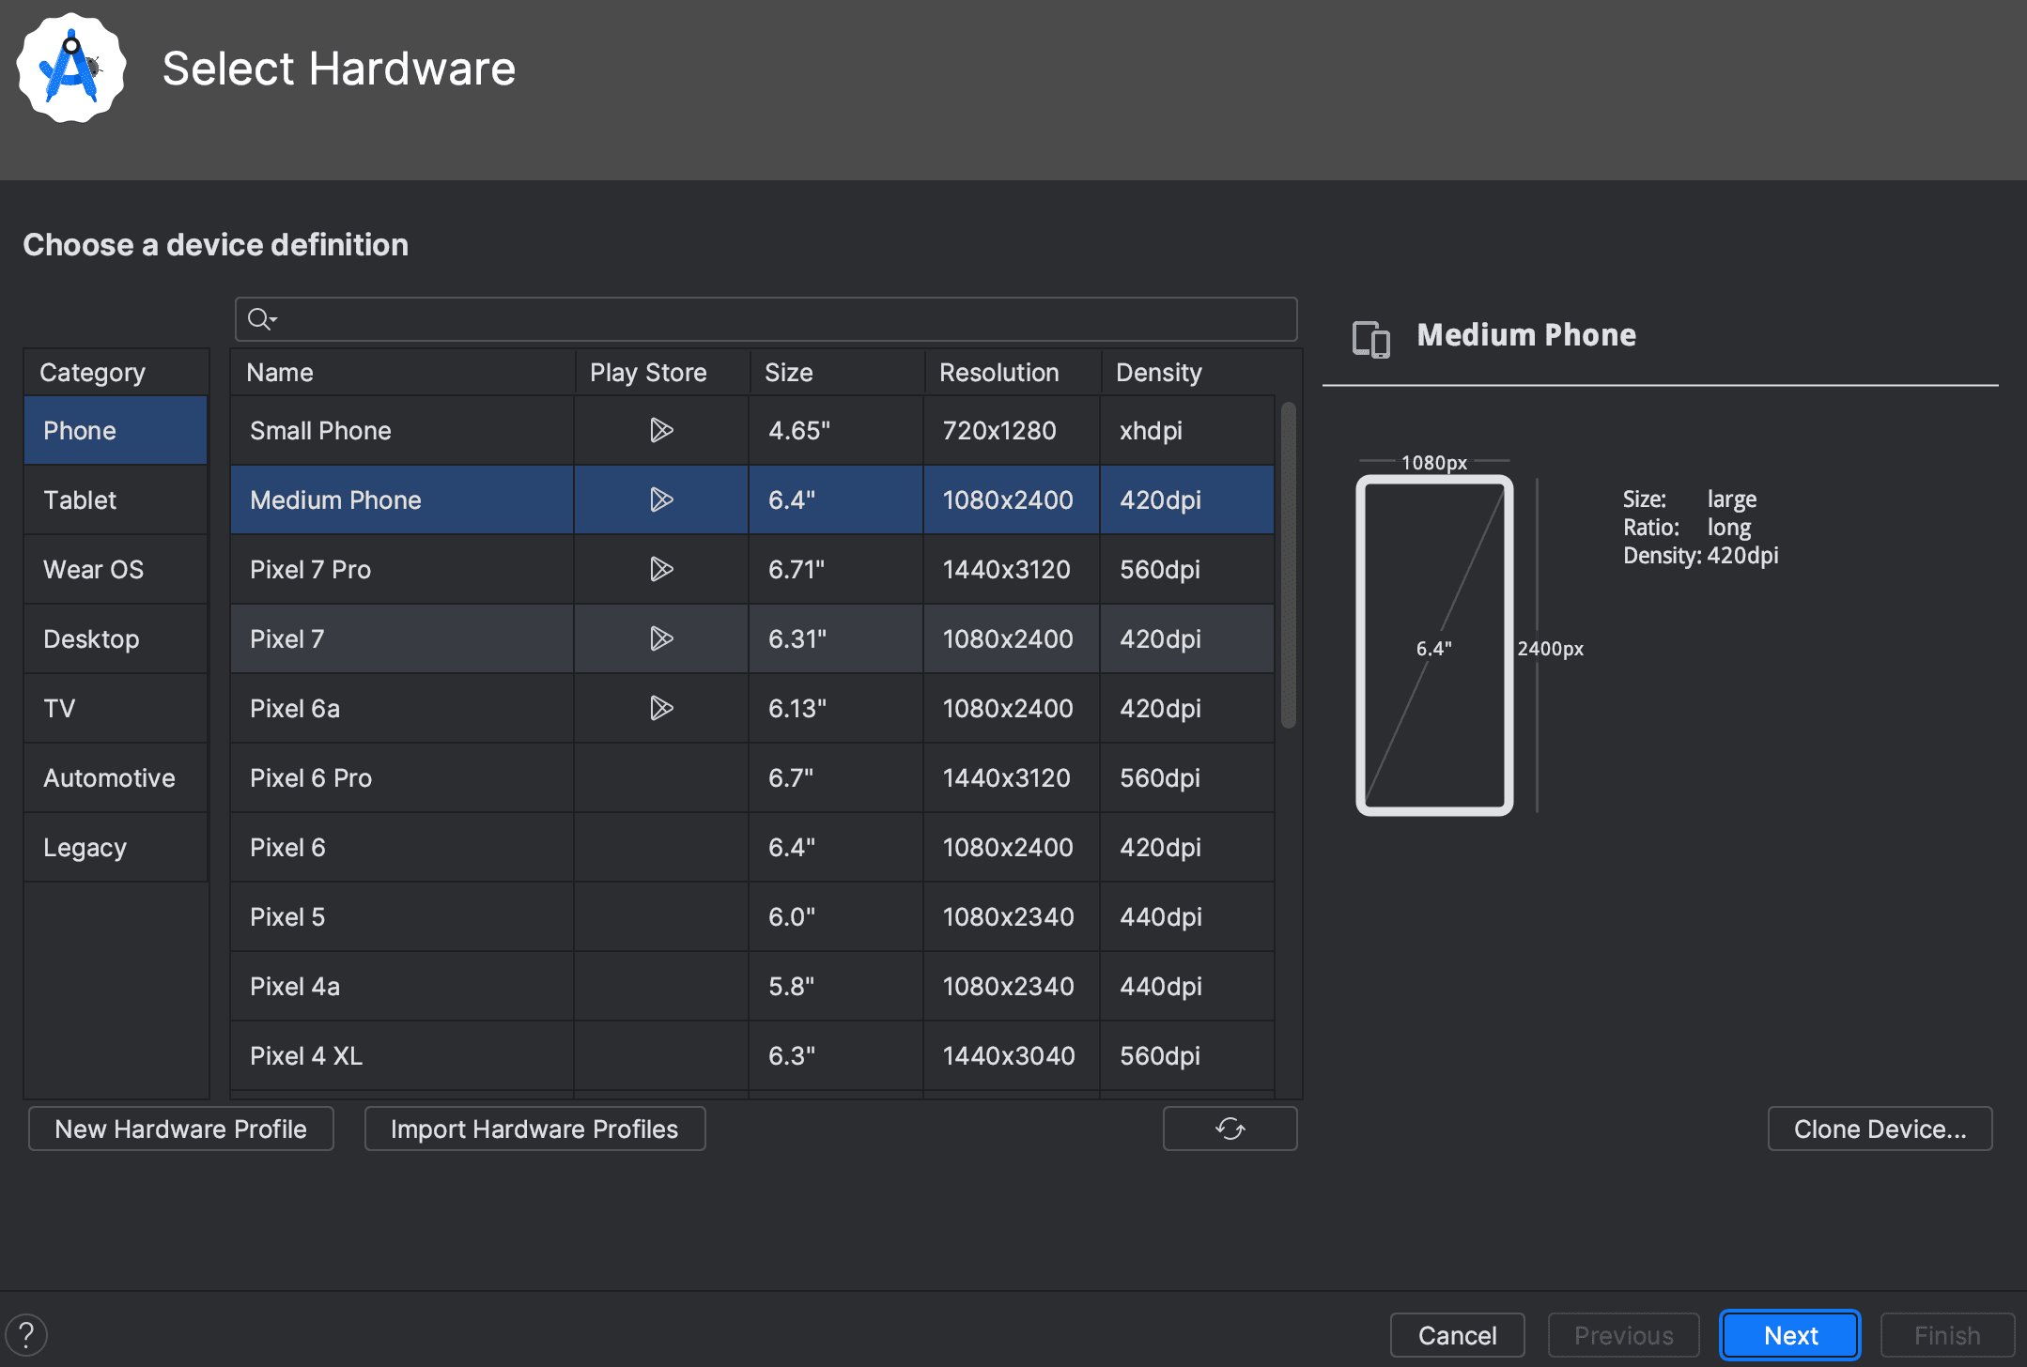The image size is (2027, 1367).
Task: Click the 720x1280 resolution cell
Action: 1012,430
